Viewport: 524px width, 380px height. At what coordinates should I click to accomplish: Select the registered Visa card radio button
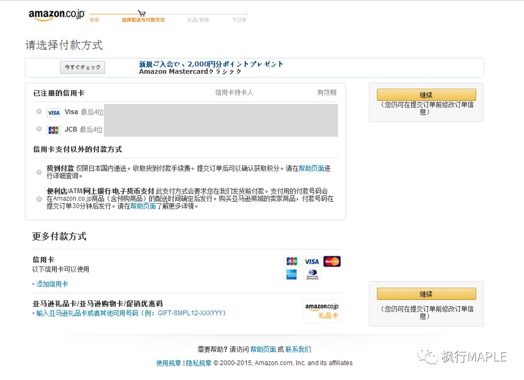coord(39,111)
